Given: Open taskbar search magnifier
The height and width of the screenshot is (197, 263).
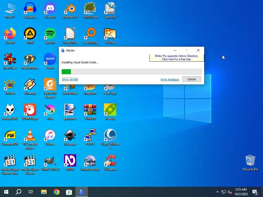Looking at the screenshot, I should tap(18, 192).
